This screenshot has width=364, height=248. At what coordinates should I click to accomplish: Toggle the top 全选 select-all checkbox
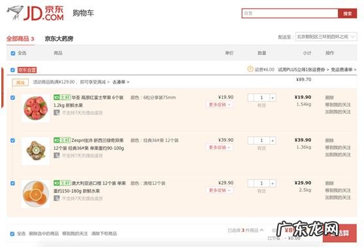(13, 53)
